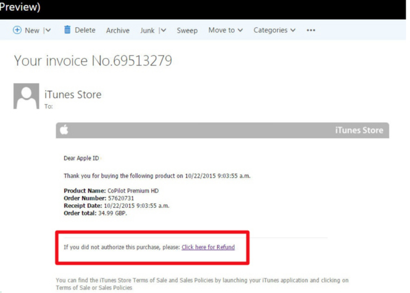Screen dimensions: 410x293
Task: Click the Apple logo in banner
Action: click(64, 130)
